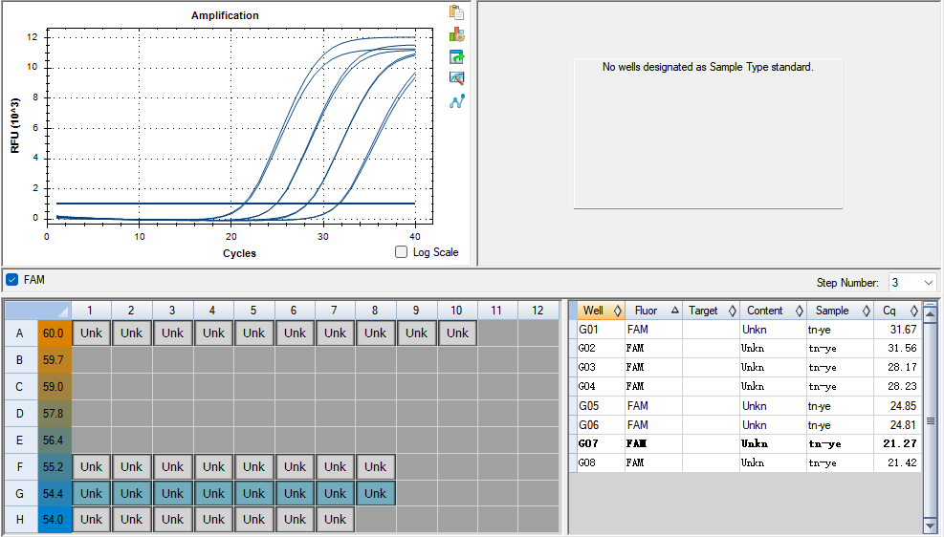Click 'No wells designated as Sample Type standard' message
This screenshot has width=944, height=537.
(708, 67)
